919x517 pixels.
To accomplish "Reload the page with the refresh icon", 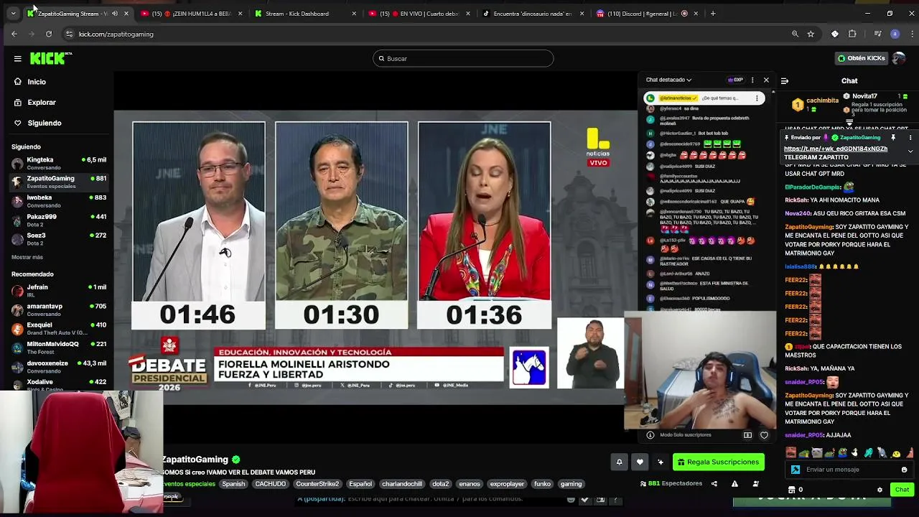I will click(x=48, y=34).
